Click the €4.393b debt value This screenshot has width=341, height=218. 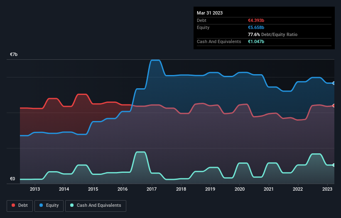click(x=256, y=20)
